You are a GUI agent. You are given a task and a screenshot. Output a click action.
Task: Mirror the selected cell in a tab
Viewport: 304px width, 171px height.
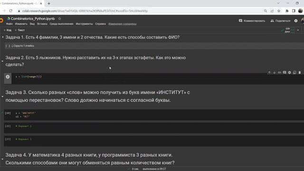point(294,73)
